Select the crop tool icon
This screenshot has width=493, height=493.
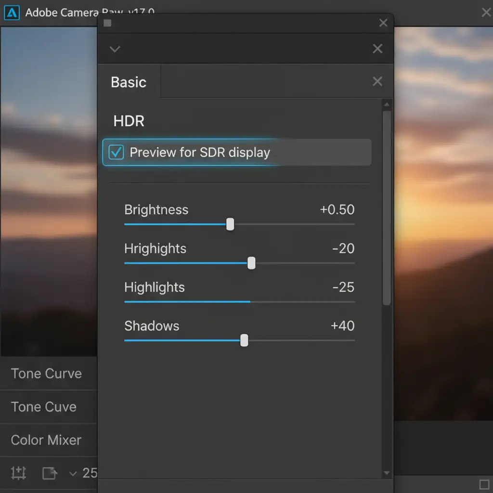(x=19, y=473)
